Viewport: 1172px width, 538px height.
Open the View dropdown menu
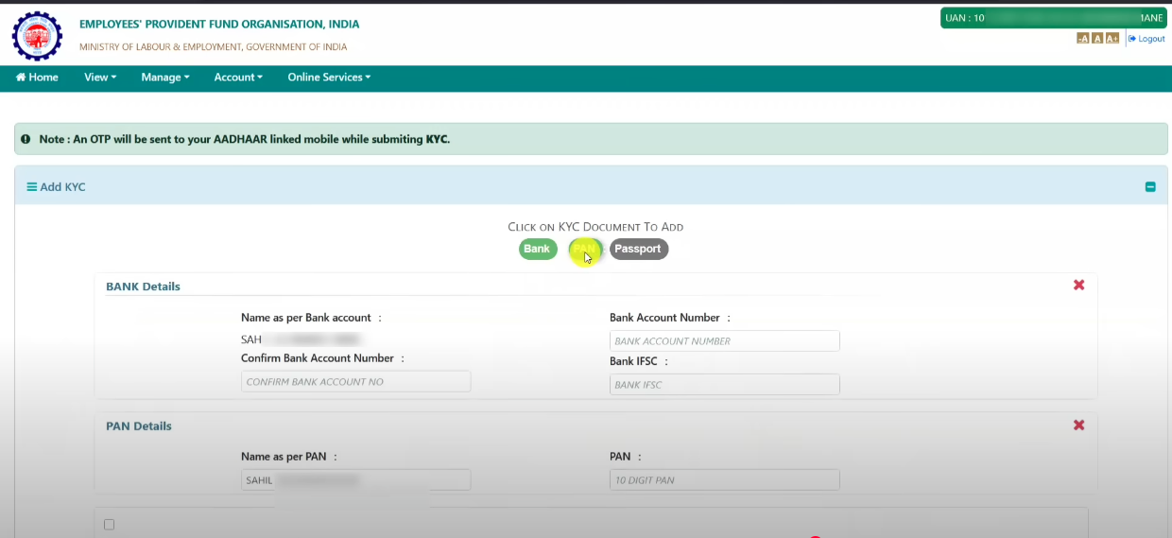click(100, 78)
